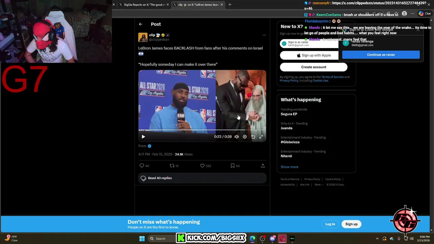Open the @clippedszn handle
The height and width of the screenshot is (244, 434).
point(159,40)
